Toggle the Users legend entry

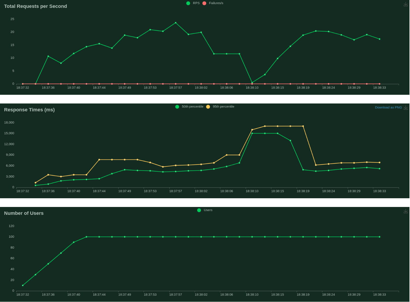pyautogui.click(x=205, y=210)
